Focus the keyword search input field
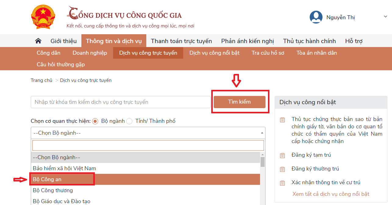 [x=121, y=102]
